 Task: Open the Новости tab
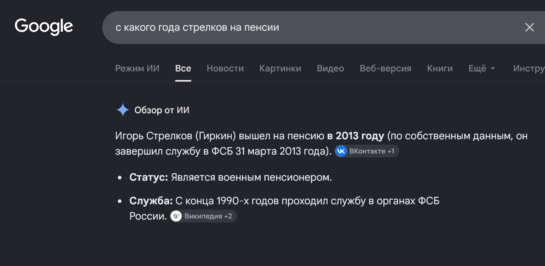coord(225,68)
